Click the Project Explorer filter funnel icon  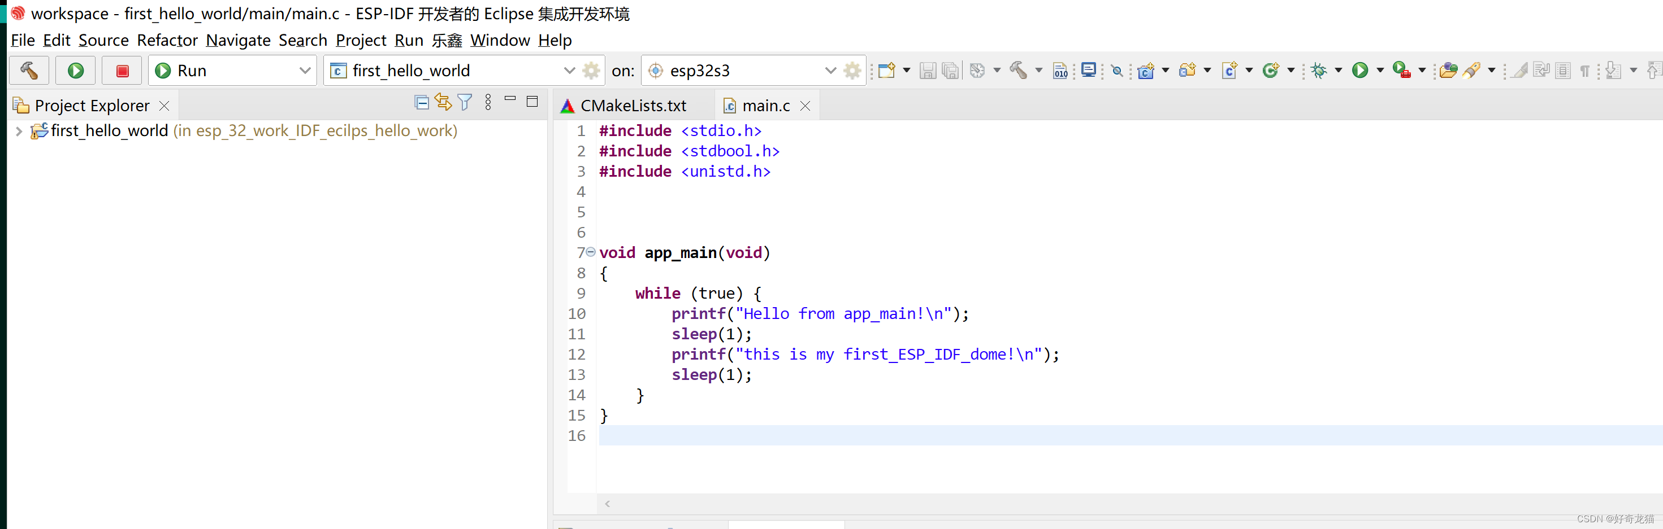tap(465, 102)
